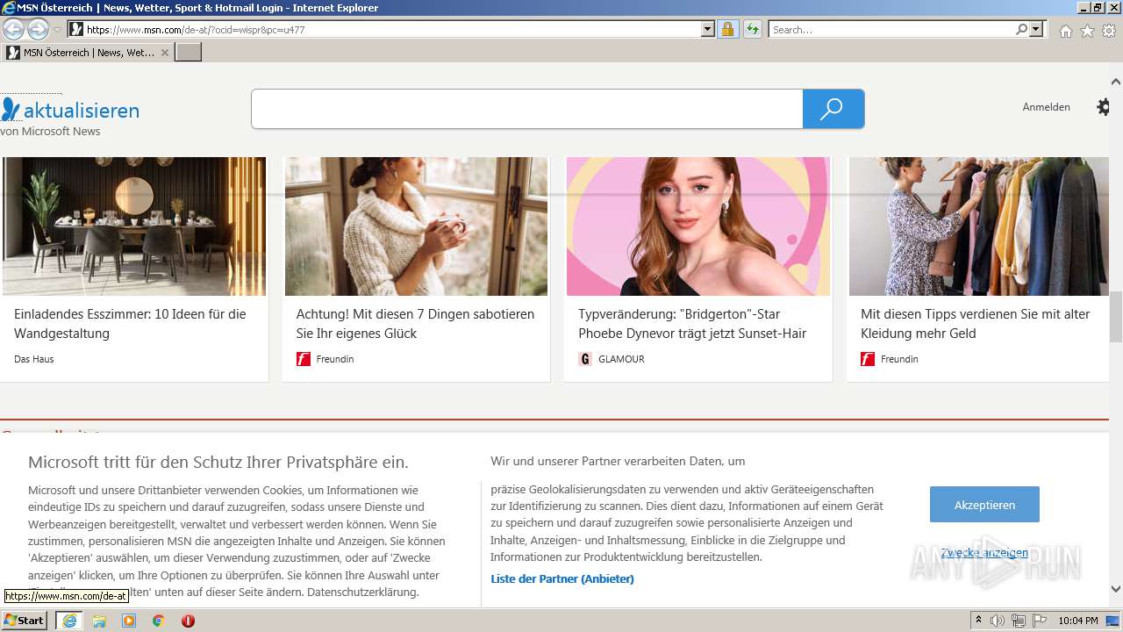Accept cookies with Akzeptieren button

pos(984,505)
